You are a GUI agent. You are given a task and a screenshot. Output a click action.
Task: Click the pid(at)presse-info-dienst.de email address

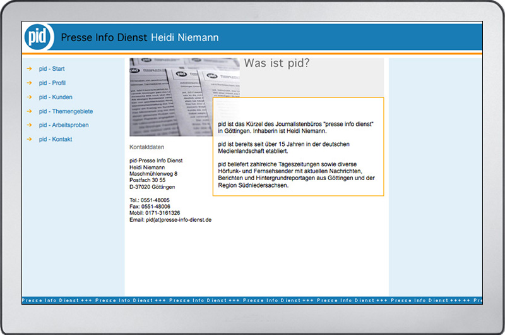(179, 220)
